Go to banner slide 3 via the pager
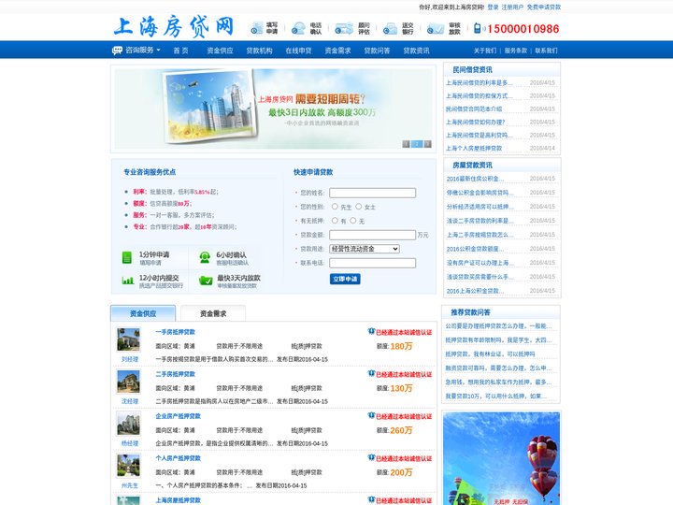 [427, 144]
